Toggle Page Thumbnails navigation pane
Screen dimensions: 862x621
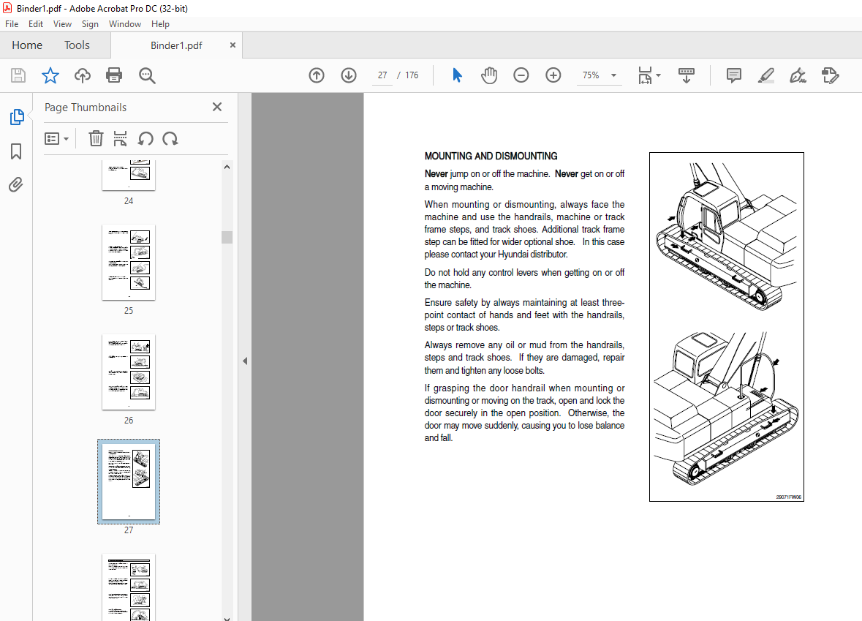[16, 117]
